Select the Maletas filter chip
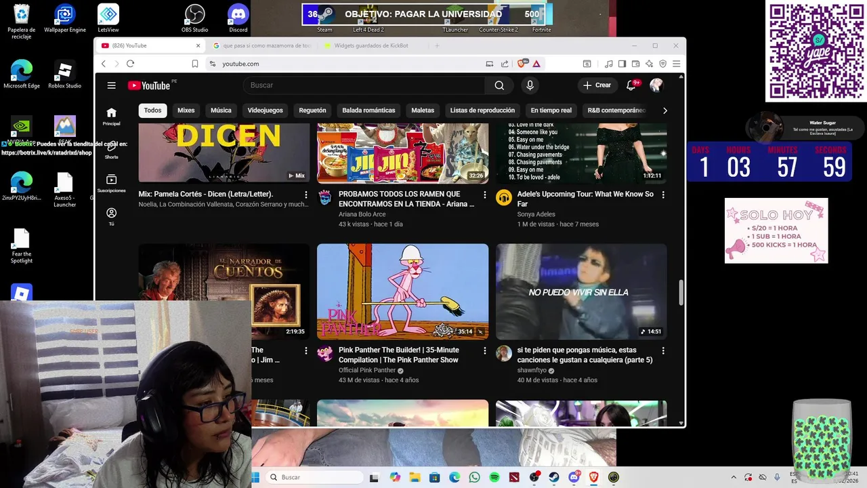Viewport: 867px width, 488px height. click(x=423, y=110)
